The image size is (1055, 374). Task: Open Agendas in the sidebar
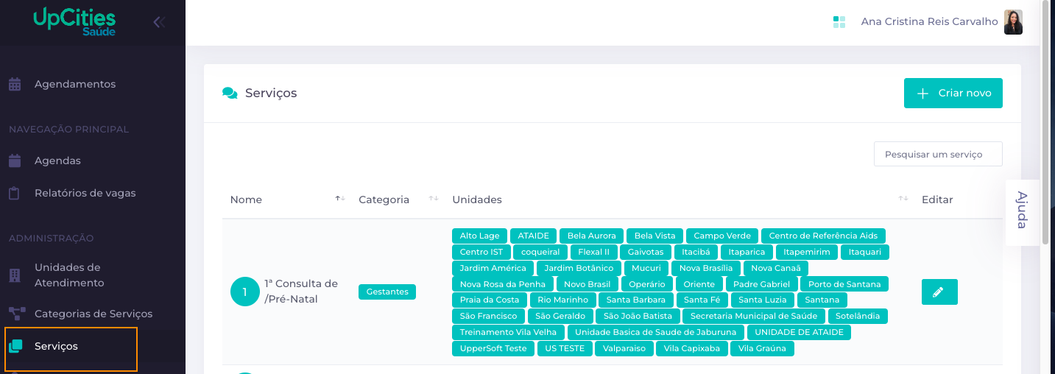tap(57, 160)
